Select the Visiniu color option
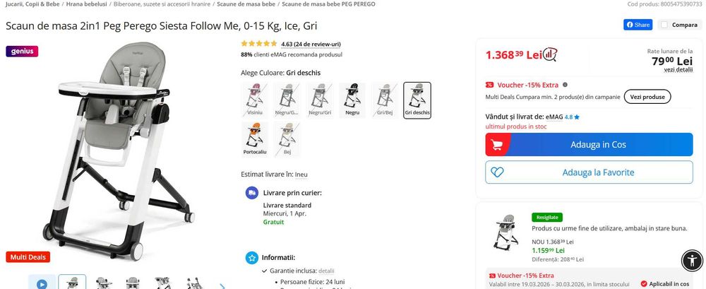Image resolution: width=706 pixels, height=289 pixels. 255,100
